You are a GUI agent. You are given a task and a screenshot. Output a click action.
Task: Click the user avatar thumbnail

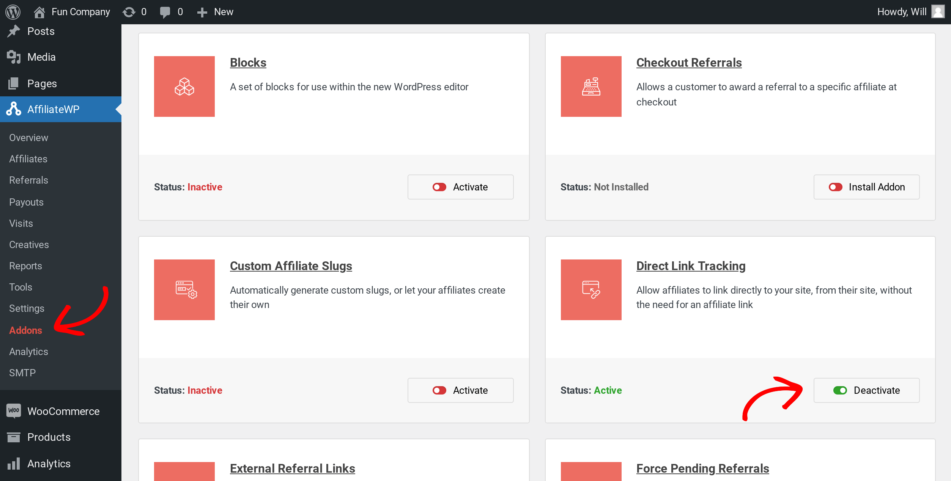(938, 11)
